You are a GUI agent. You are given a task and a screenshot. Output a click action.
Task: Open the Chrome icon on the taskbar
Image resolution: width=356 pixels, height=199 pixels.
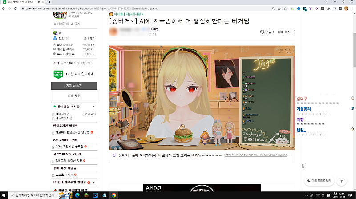point(114,195)
